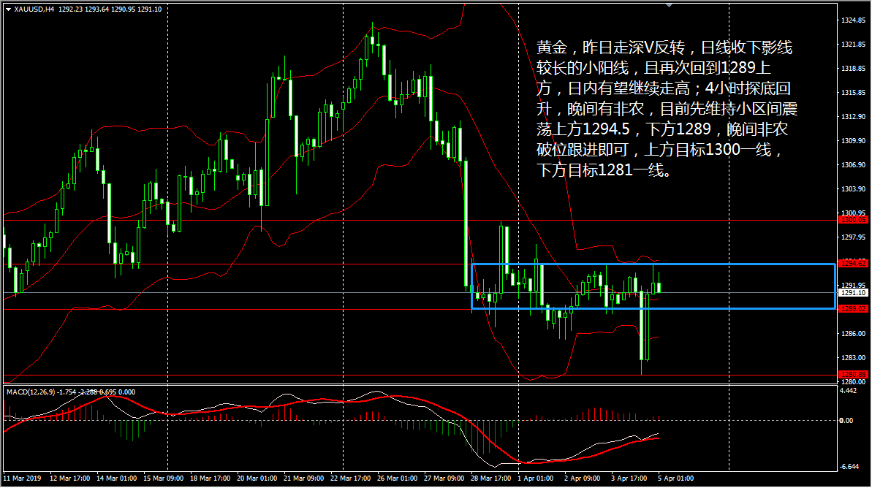Click the chart shift triangle marker at top

tap(669, 5)
